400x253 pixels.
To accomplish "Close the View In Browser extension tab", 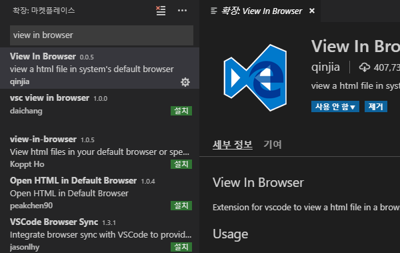I will (312, 11).
